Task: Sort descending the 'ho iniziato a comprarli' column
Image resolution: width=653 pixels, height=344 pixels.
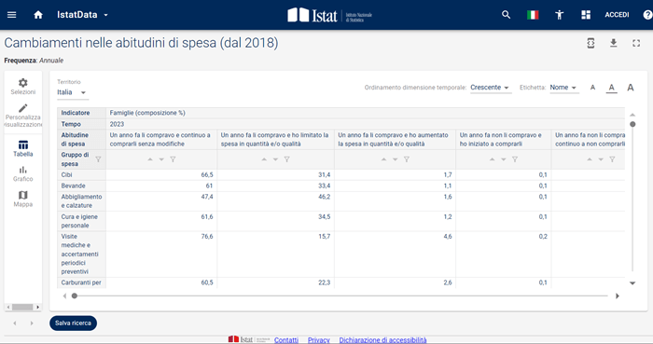Action: pos(504,159)
